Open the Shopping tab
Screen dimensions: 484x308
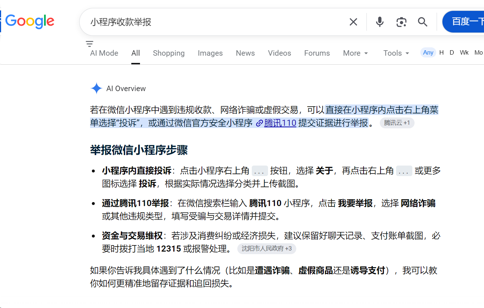point(169,53)
